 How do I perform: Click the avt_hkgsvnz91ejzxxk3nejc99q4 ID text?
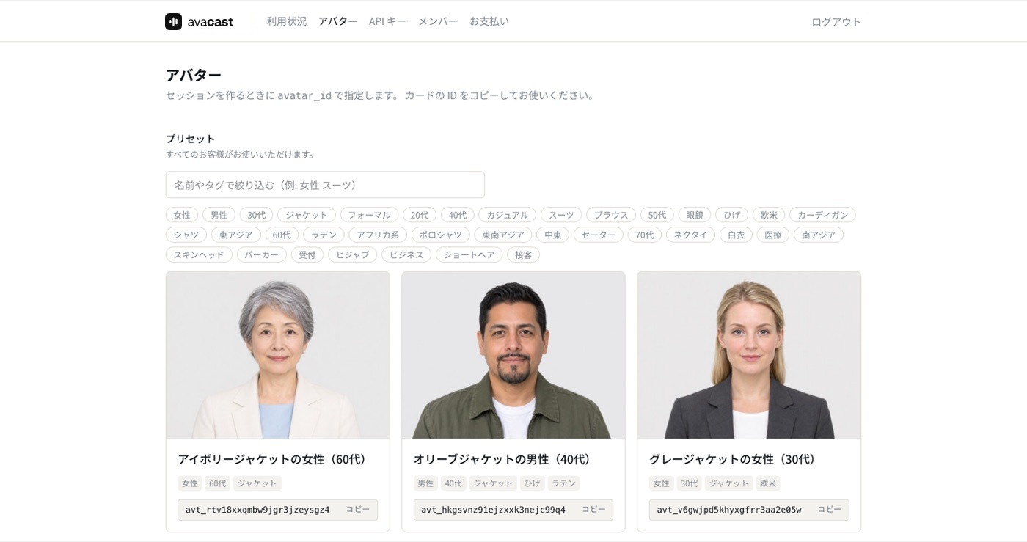[x=493, y=510]
